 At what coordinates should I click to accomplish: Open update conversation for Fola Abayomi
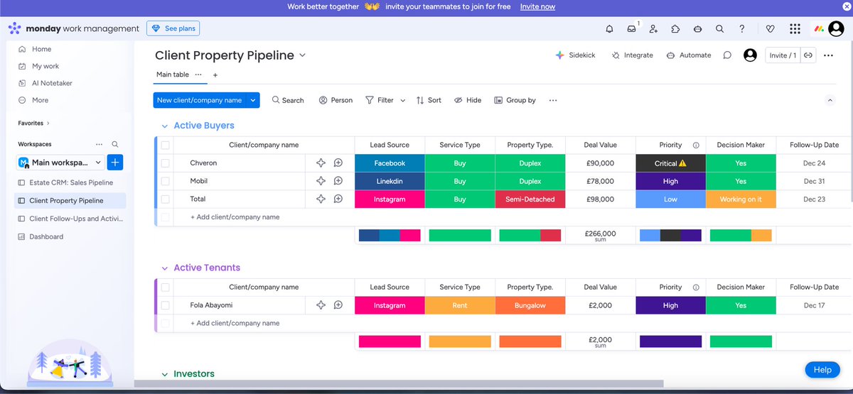(x=338, y=305)
